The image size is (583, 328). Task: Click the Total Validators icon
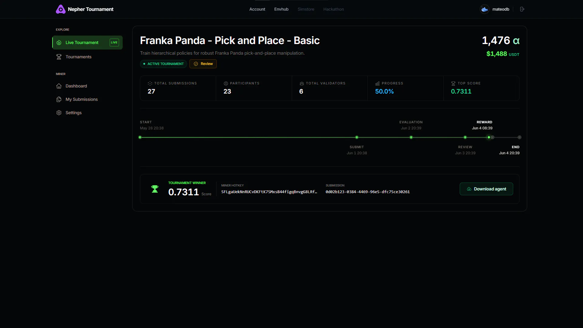pyautogui.click(x=302, y=84)
